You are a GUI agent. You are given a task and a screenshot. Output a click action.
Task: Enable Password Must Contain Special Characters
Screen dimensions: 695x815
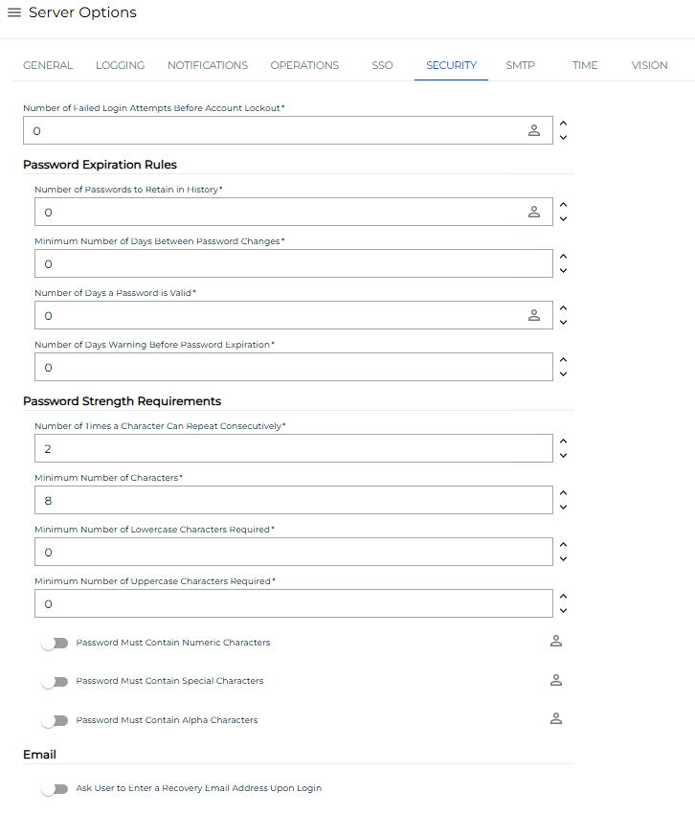55,682
